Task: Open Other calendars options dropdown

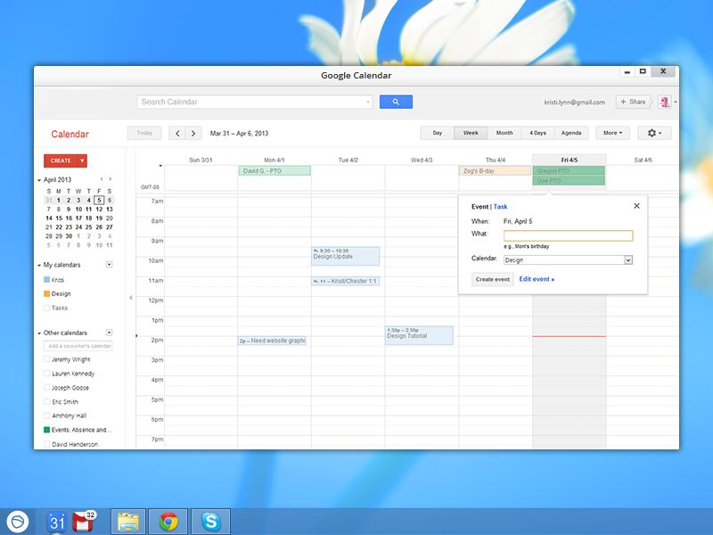Action: pos(109,333)
